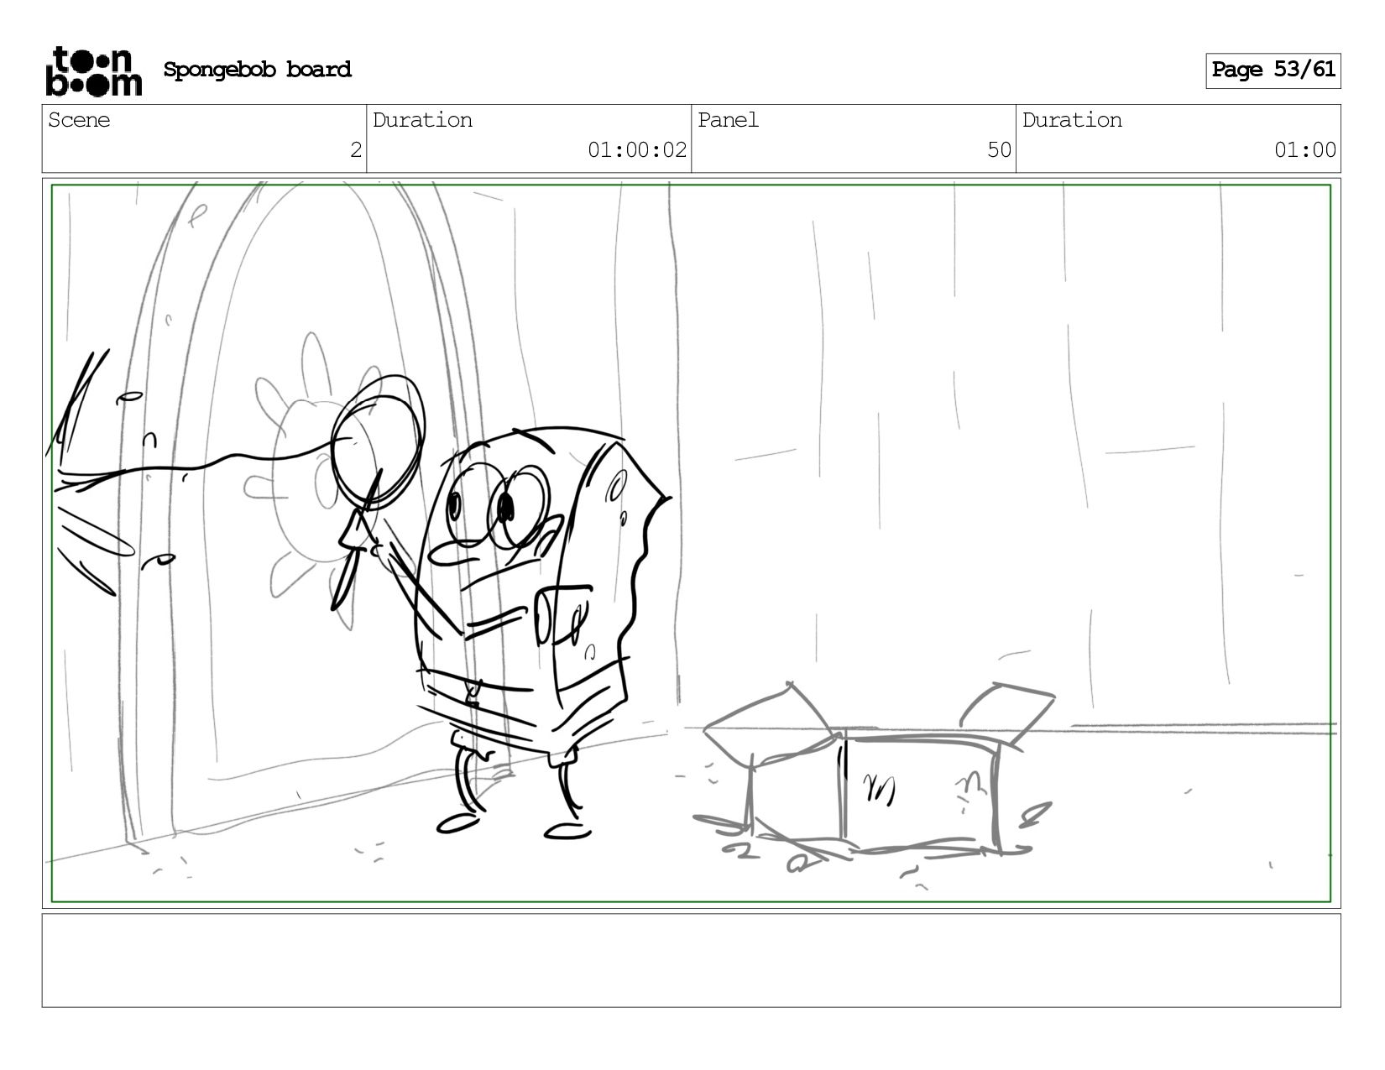The height and width of the screenshot is (1070, 1385).
Task: Click the scene Duration value 01:00:02
Action: click(x=636, y=150)
